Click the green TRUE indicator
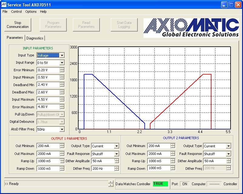Viewport: 243px width, 194px height. (x=160, y=184)
